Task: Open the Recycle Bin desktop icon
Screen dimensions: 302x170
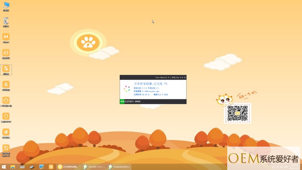Action: pos(6,22)
